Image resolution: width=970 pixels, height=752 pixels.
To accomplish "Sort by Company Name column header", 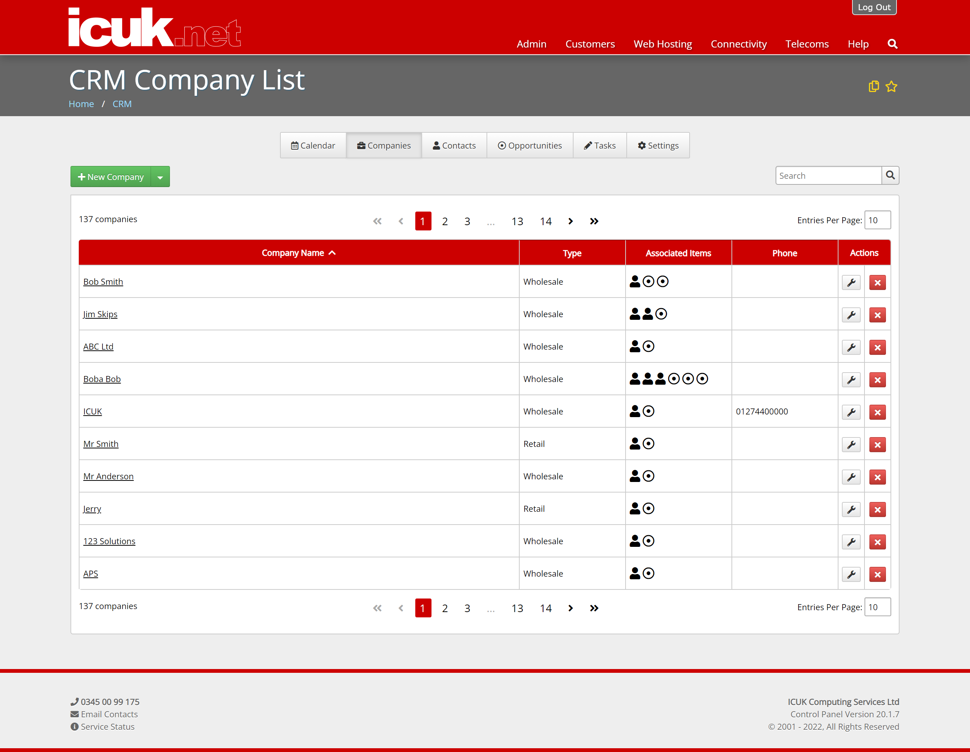I will point(298,253).
